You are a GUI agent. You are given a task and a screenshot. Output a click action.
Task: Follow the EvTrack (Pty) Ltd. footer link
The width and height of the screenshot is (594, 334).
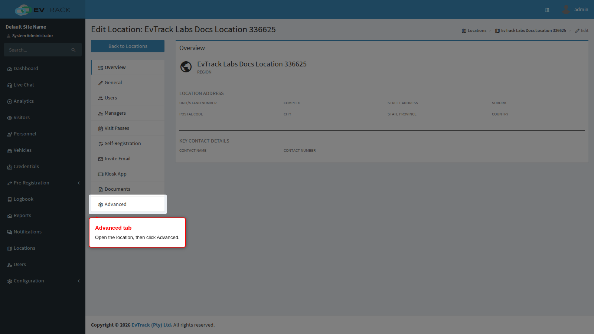coord(152,325)
